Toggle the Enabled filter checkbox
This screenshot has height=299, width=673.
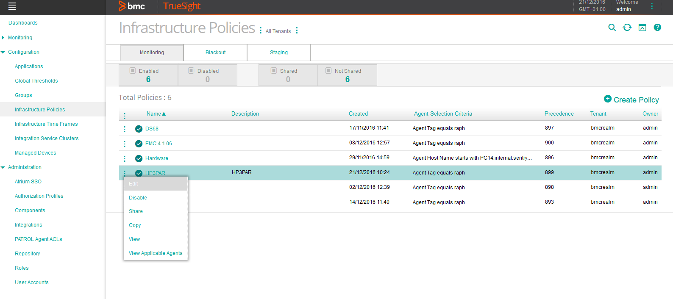click(133, 71)
